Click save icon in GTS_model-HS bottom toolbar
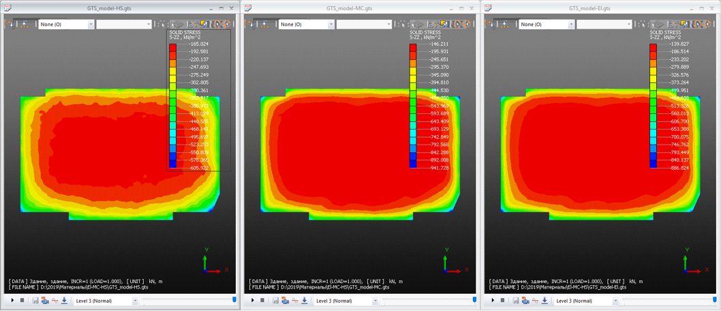721x311 pixels. tap(35, 301)
